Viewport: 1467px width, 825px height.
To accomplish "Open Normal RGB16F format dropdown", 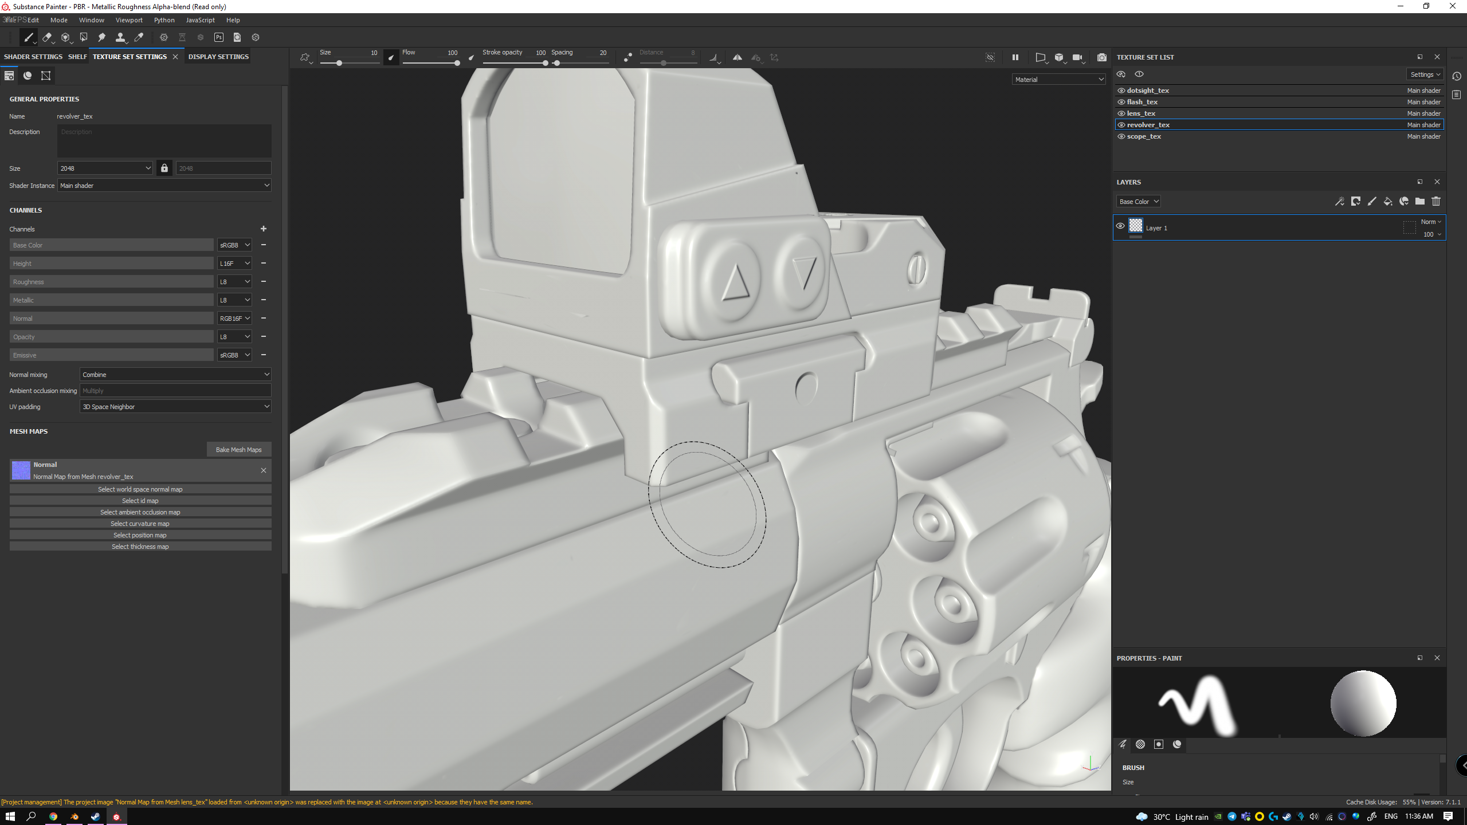I will (x=234, y=319).
